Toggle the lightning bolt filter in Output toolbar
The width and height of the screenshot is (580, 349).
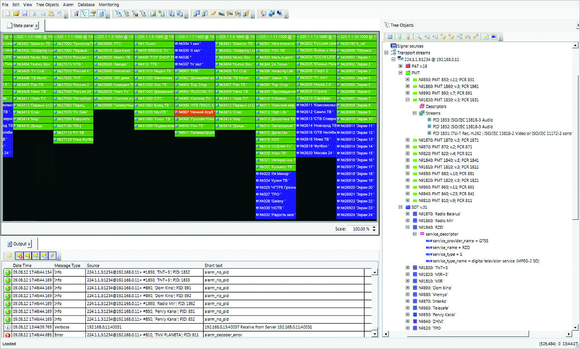tap(52, 255)
